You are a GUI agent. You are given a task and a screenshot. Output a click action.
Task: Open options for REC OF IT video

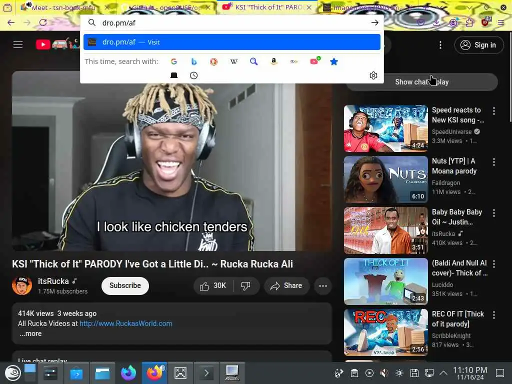coord(493,315)
